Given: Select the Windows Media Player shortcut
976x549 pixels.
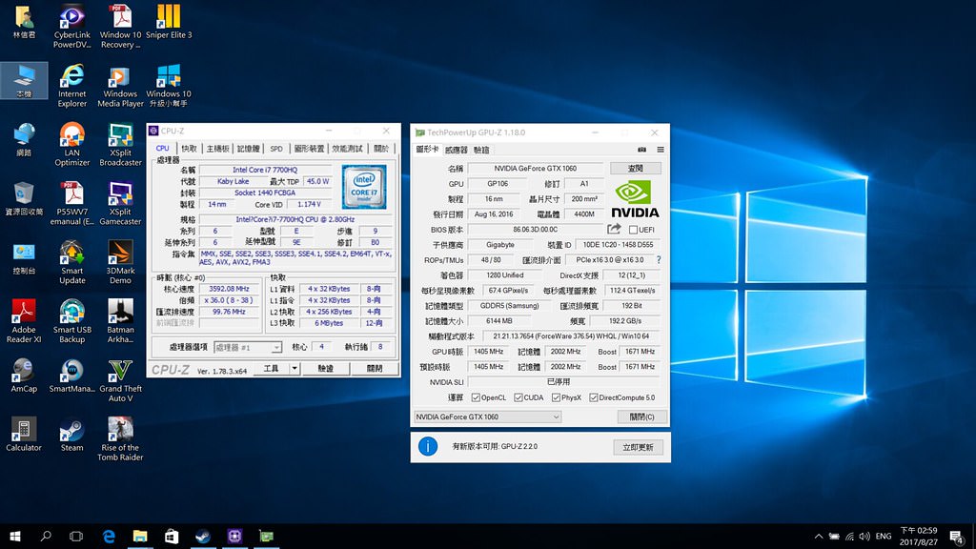Looking at the screenshot, I should click(120, 85).
